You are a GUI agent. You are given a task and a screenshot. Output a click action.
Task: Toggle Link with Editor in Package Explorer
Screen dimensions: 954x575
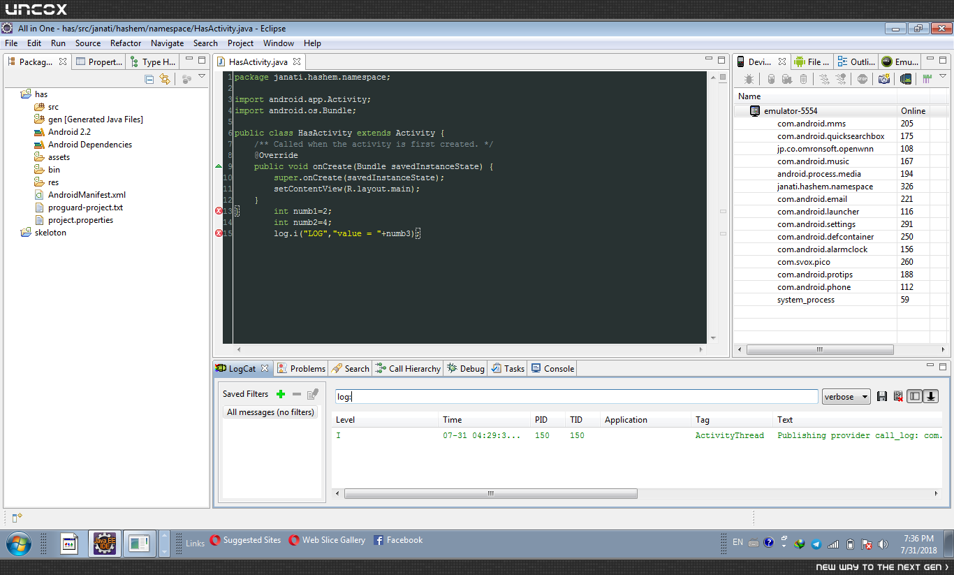click(x=166, y=79)
